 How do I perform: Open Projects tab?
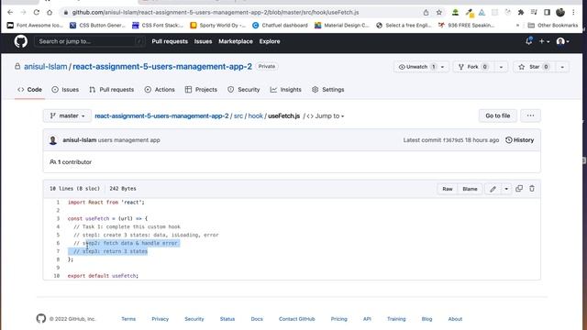click(201, 90)
